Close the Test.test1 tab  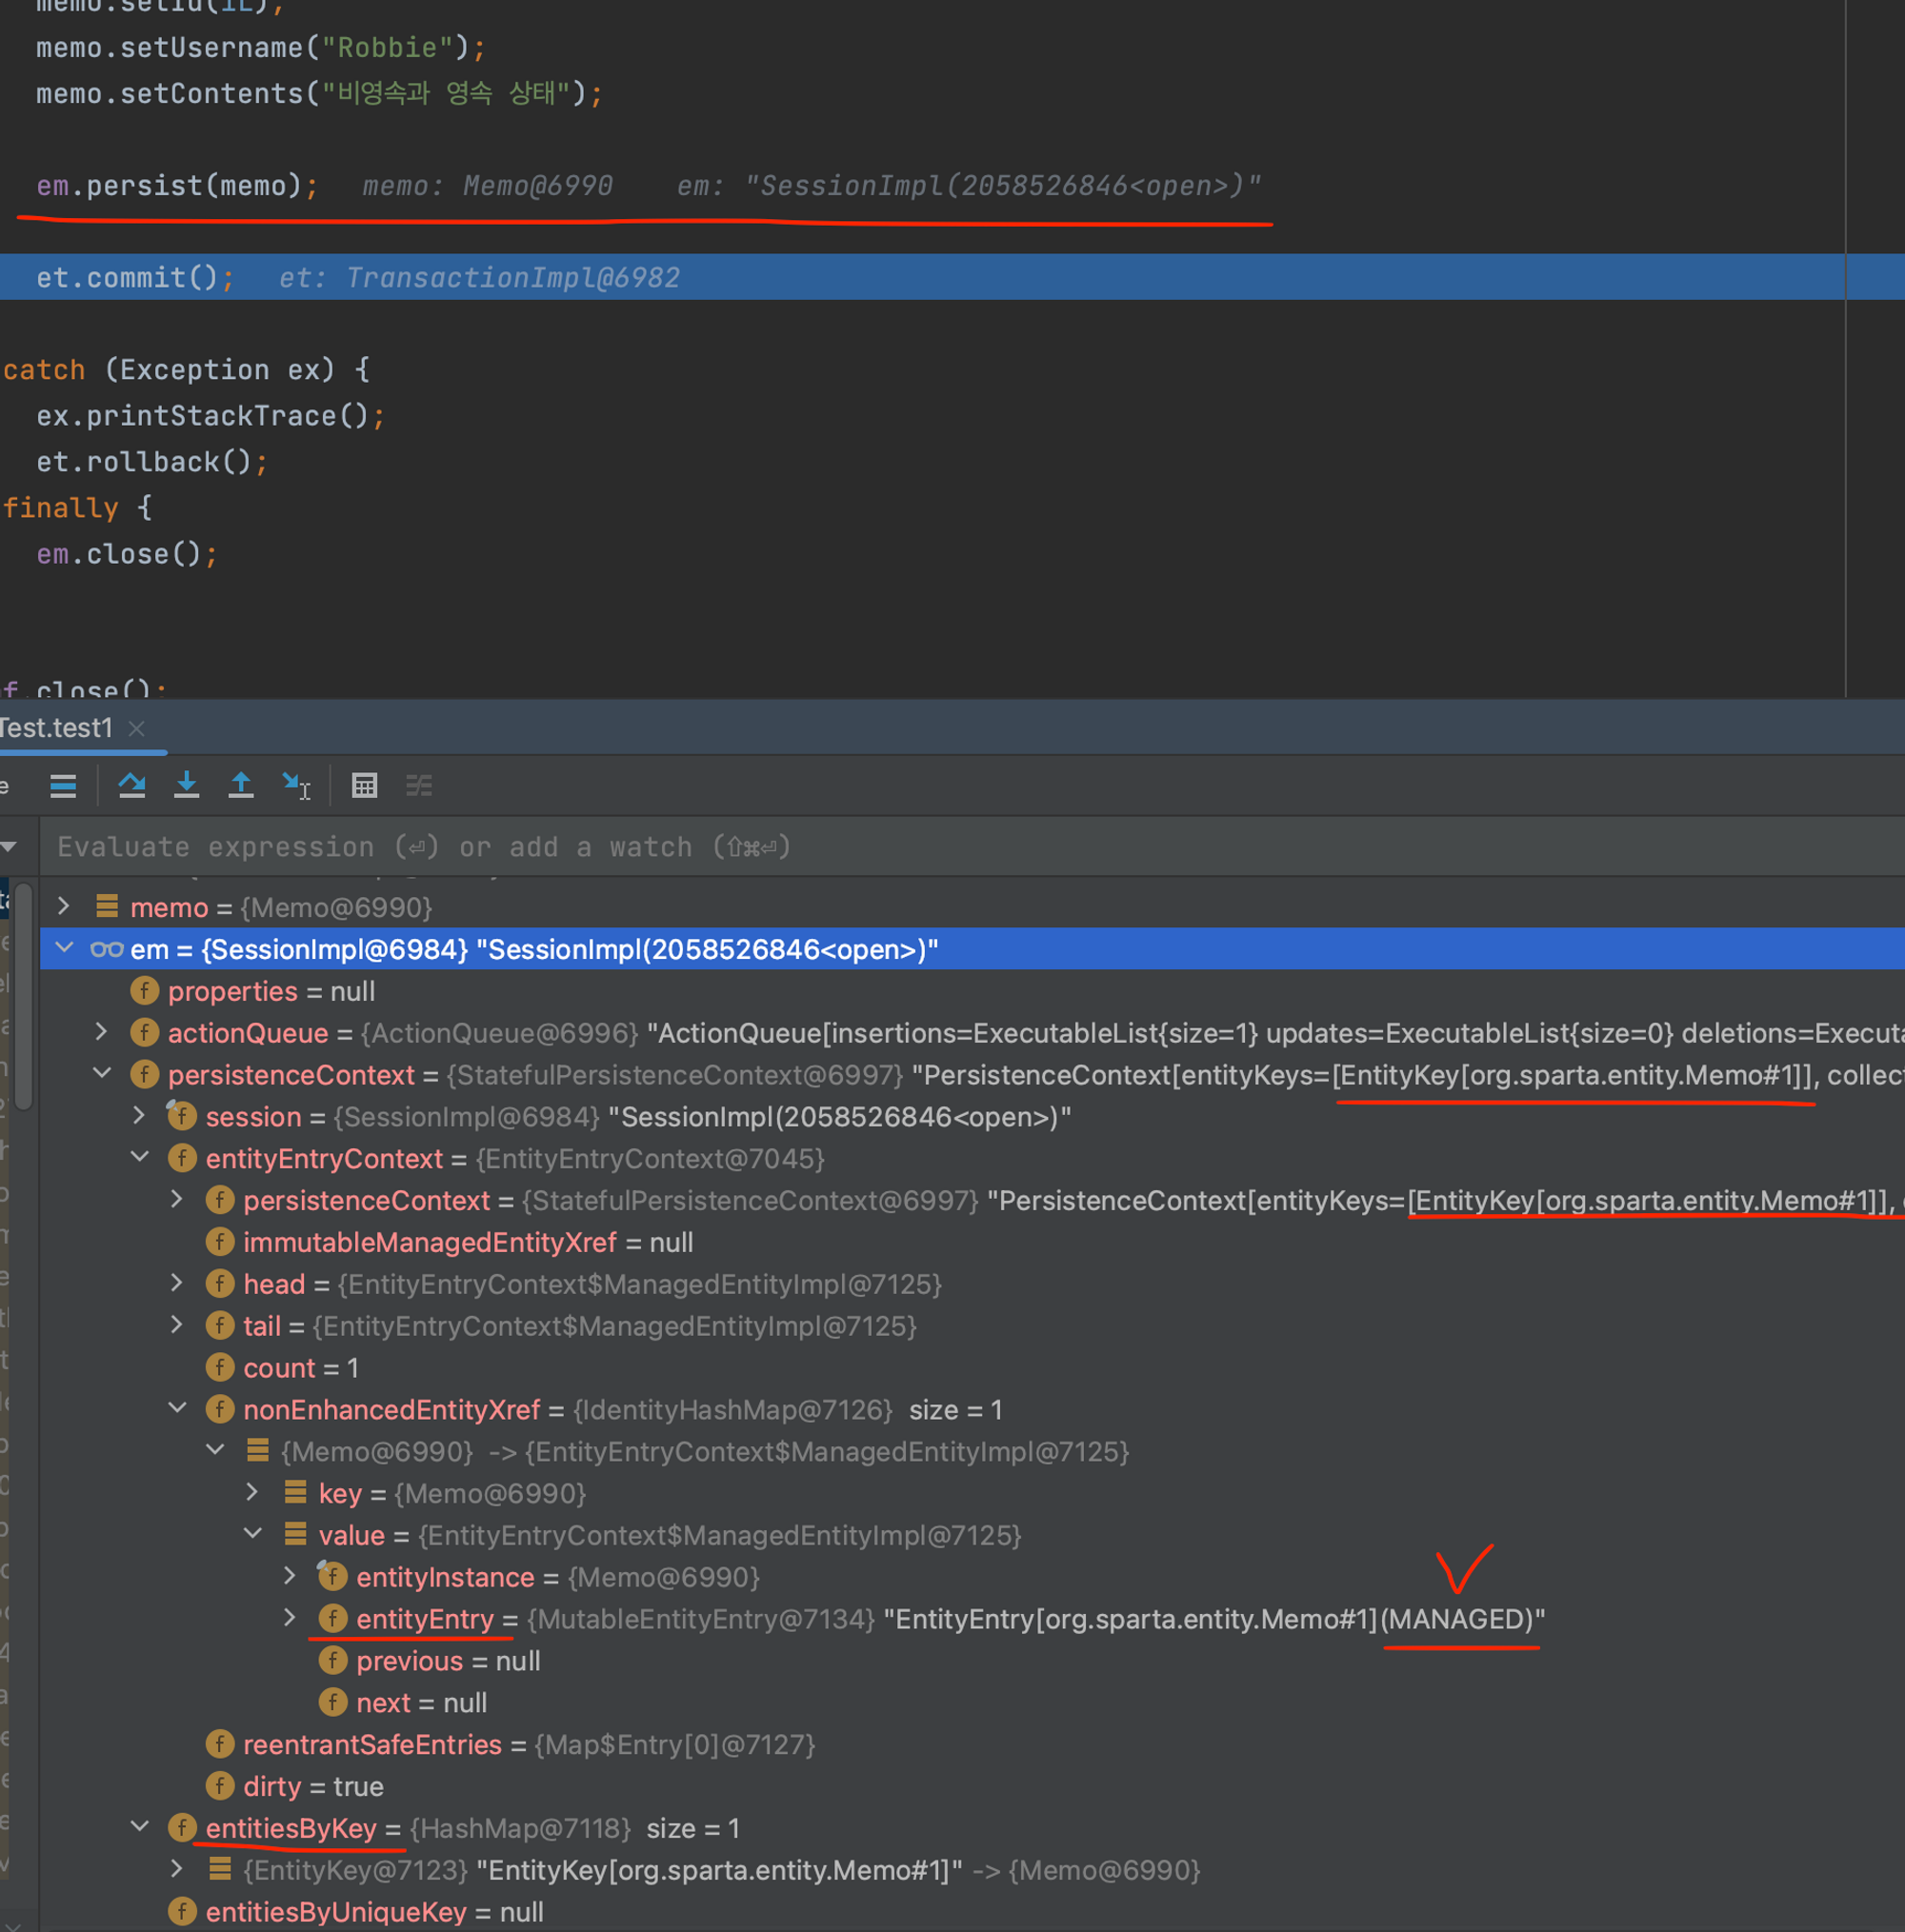point(136,728)
